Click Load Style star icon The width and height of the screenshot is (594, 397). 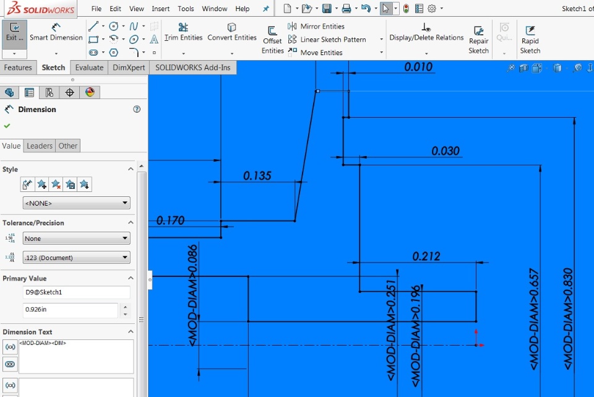click(84, 185)
